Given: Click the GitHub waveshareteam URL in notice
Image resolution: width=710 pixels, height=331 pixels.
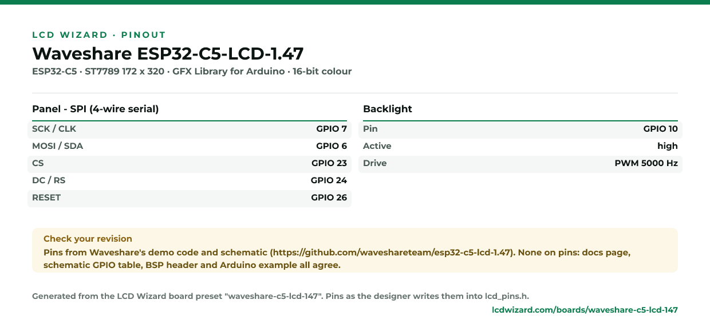Looking at the screenshot, I should click(x=391, y=253).
